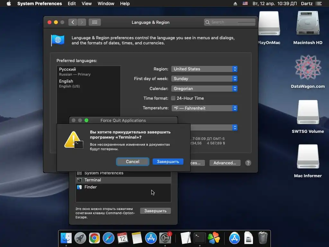Screen dimensions: 329x247
Task: Open Calendar dropdown set to Gregorian
Action: click(204, 88)
